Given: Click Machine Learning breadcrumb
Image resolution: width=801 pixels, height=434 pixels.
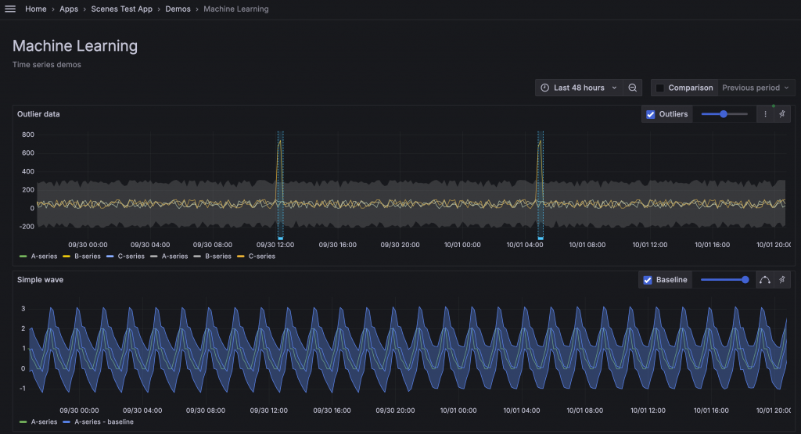Looking at the screenshot, I should click(236, 9).
